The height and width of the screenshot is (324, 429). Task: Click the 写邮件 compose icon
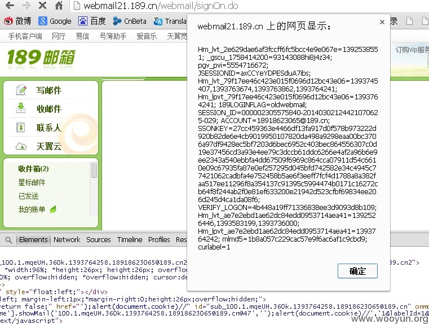21,90
